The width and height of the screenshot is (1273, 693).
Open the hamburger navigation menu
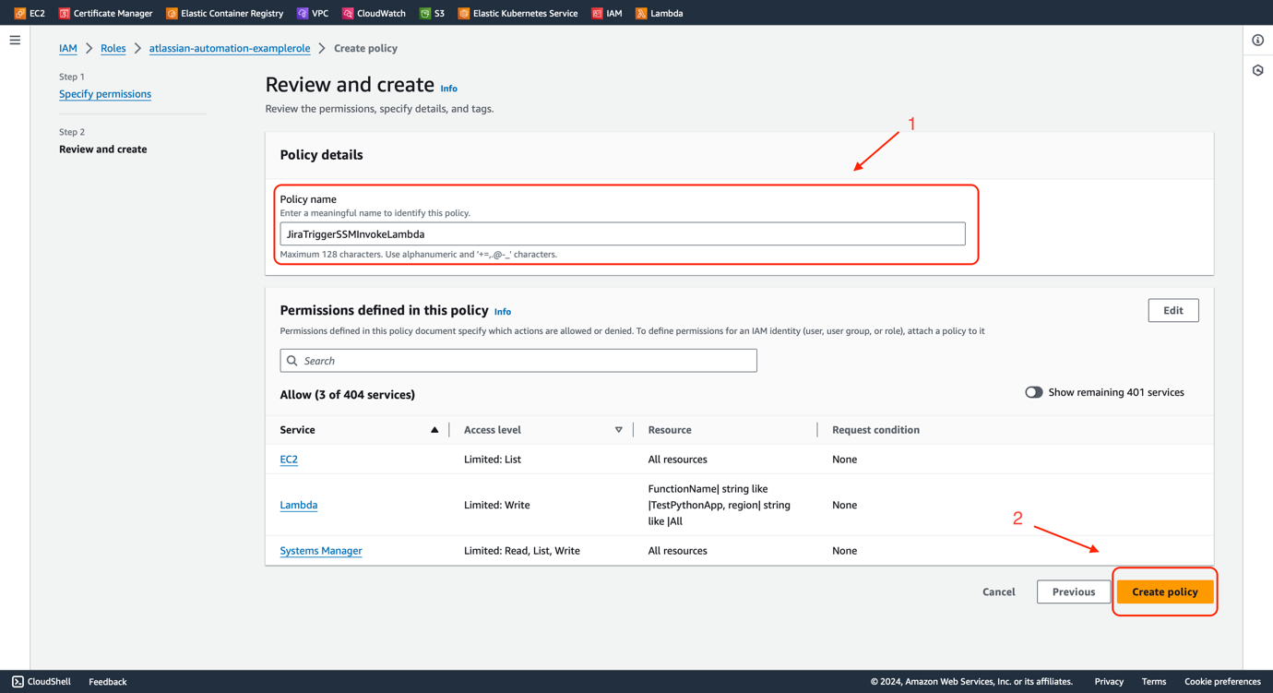coord(15,41)
